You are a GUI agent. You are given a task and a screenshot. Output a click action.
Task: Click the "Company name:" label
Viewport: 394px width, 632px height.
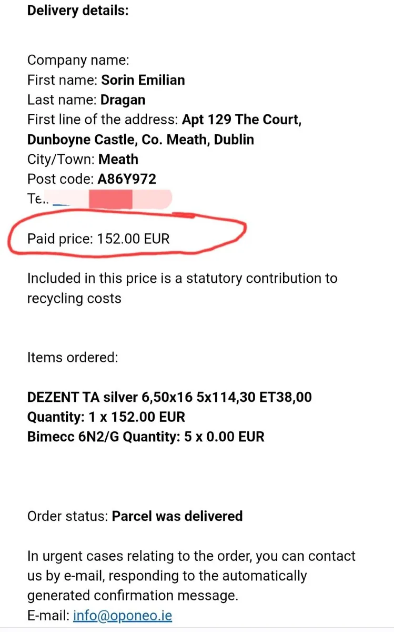click(x=78, y=60)
